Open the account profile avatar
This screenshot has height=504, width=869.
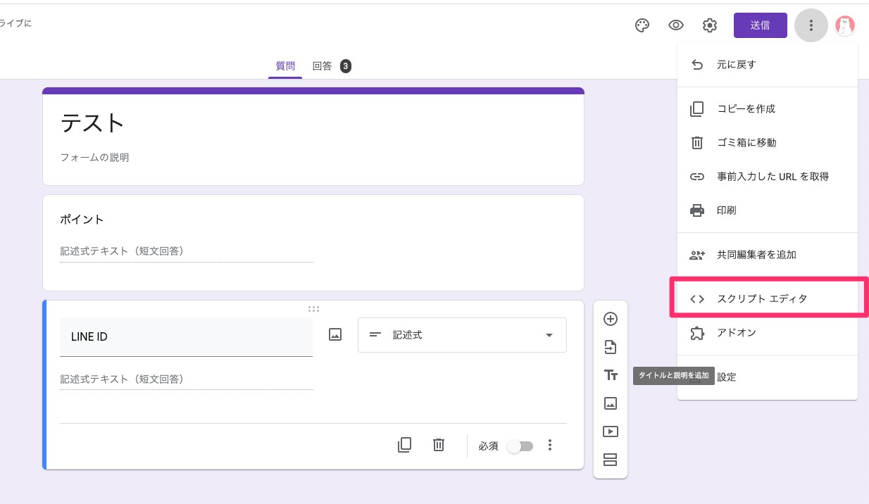(845, 25)
